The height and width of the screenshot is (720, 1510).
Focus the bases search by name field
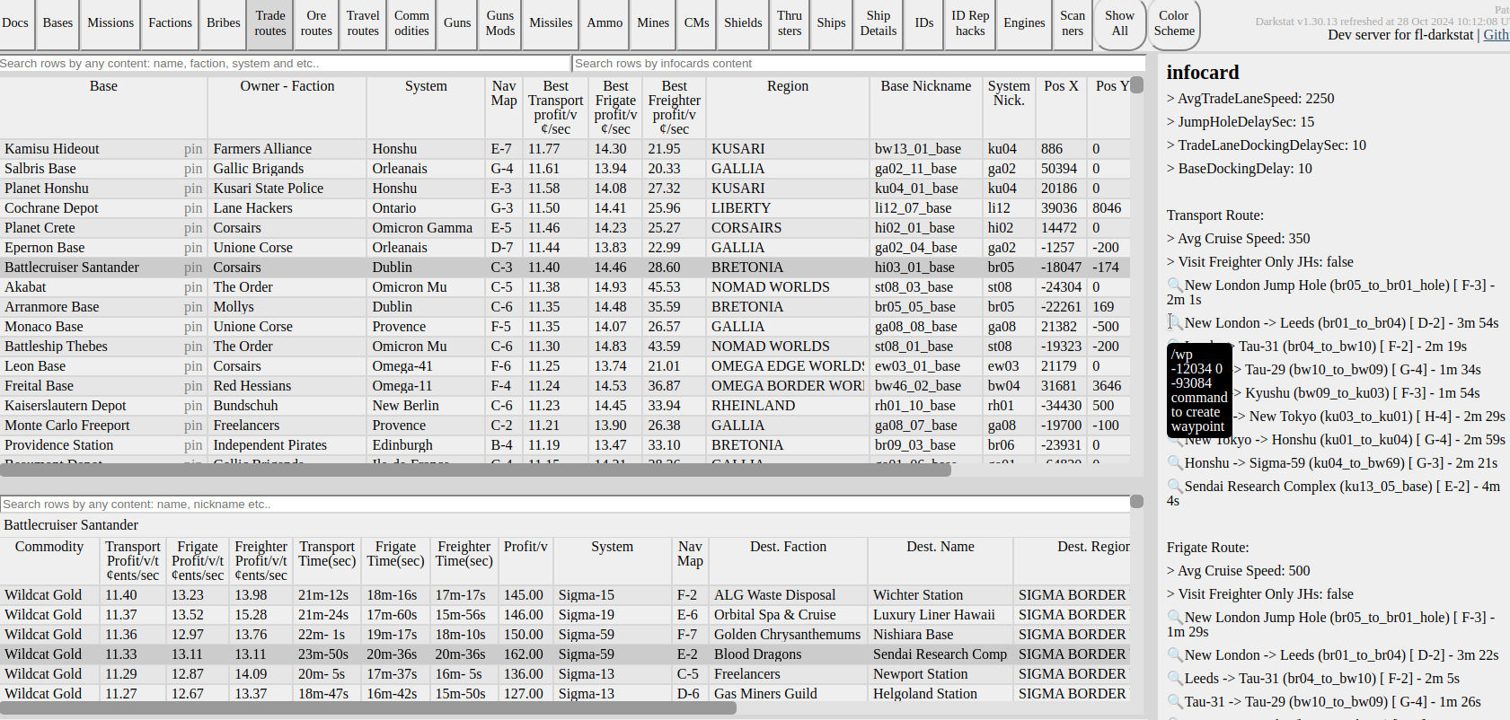coord(286,64)
